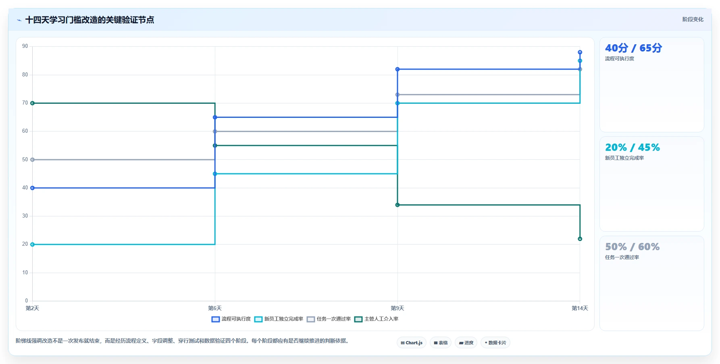Open the 40分 / 65分 流程可执行度 card
The width and height of the screenshot is (720, 364).
pyautogui.click(x=651, y=85)
